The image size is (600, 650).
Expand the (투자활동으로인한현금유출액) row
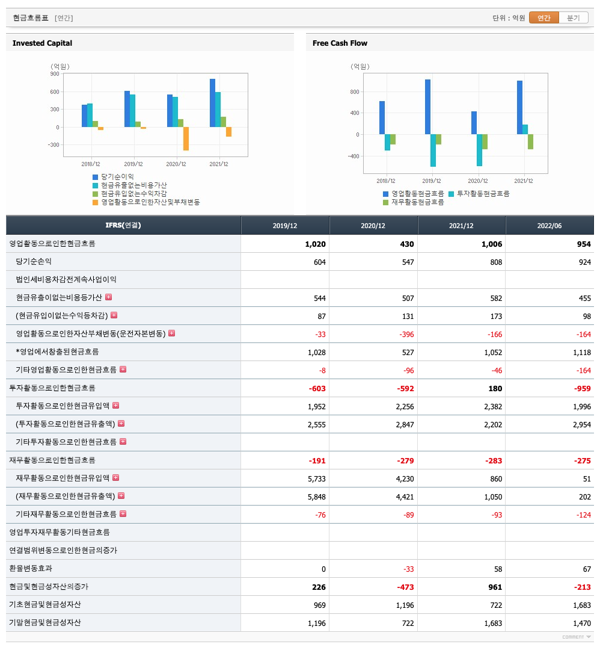click(121, 424)
